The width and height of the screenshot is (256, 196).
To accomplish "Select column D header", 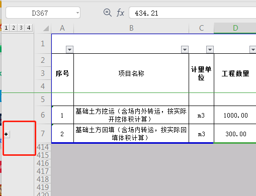I will [x=235, y=28].
